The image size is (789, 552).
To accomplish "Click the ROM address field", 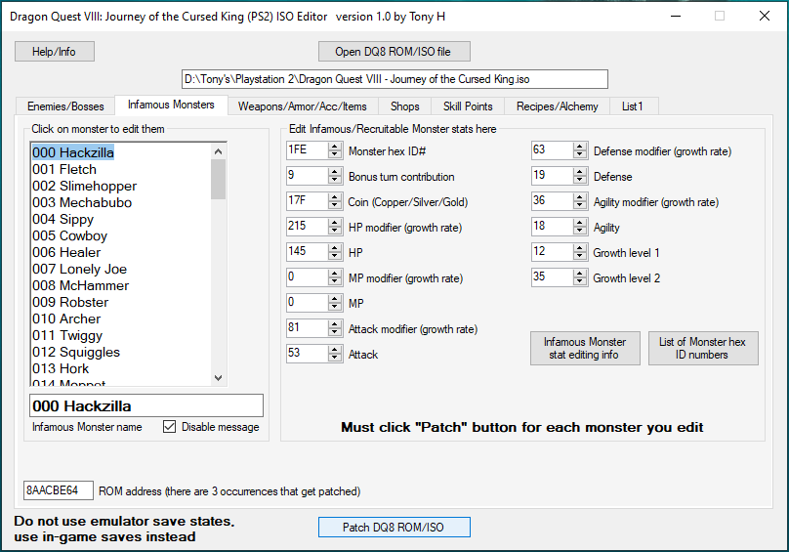I will (x=58, y=490).
